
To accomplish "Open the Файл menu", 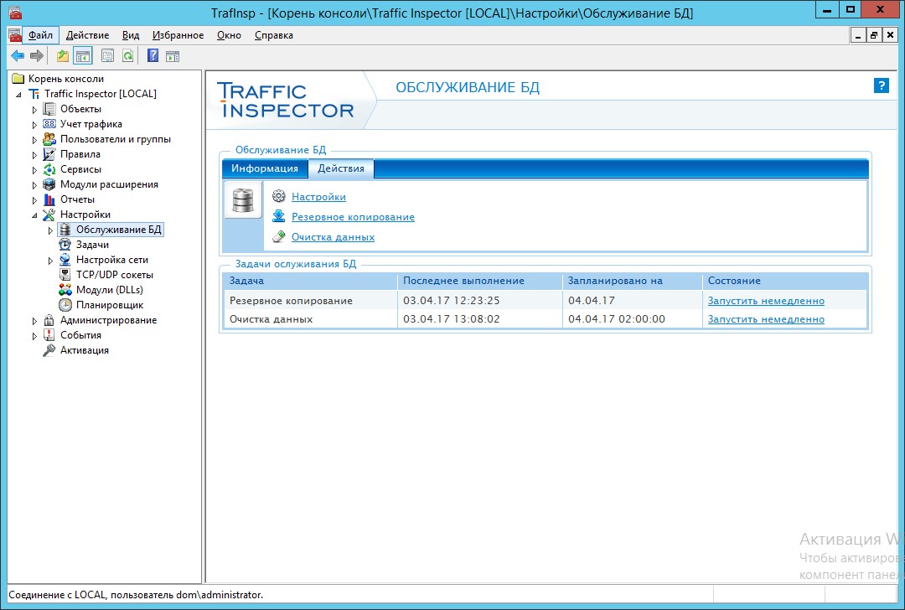I will click(40, 35).
